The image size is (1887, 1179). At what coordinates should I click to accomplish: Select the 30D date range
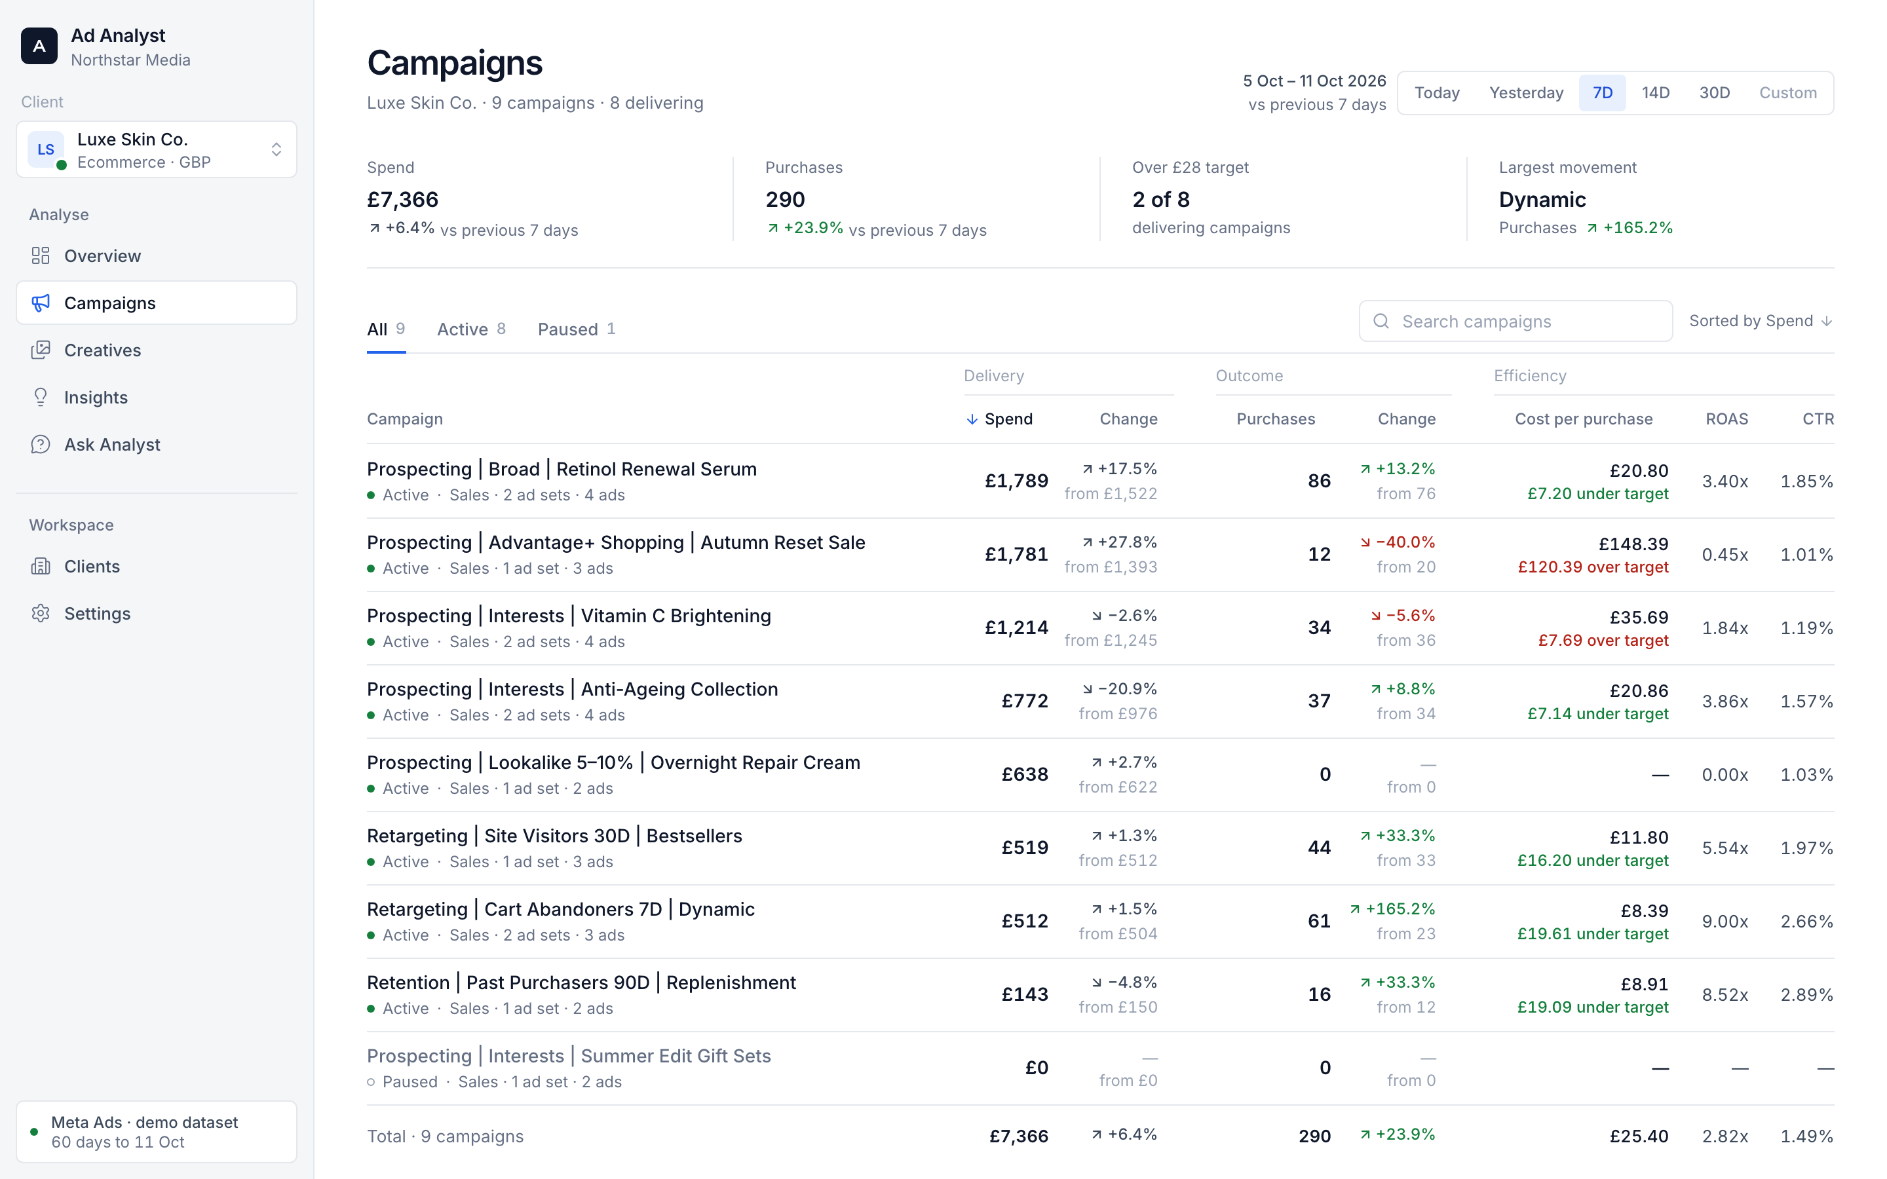pyautogui.click(x=1715, y=93)
